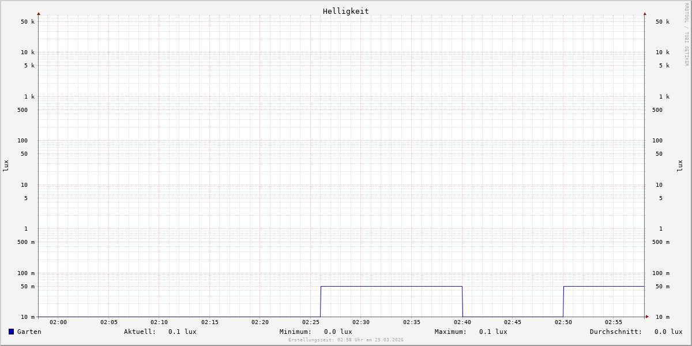Screen dimensions: 692x346
Task: Click the '10 k' label on the left axis
Action: pyautogui.click(x=28, y=52)
